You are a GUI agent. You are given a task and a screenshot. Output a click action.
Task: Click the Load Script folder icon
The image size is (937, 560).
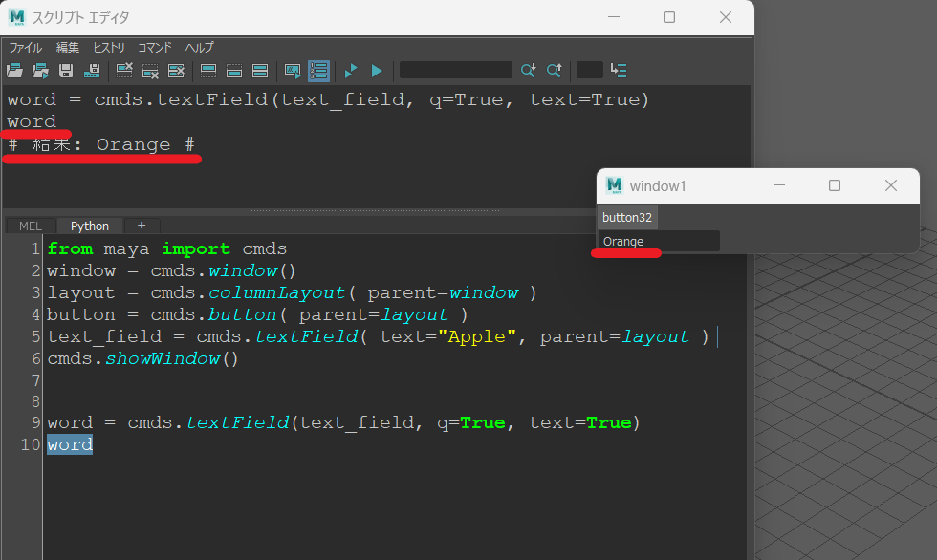tap(14, 70)
